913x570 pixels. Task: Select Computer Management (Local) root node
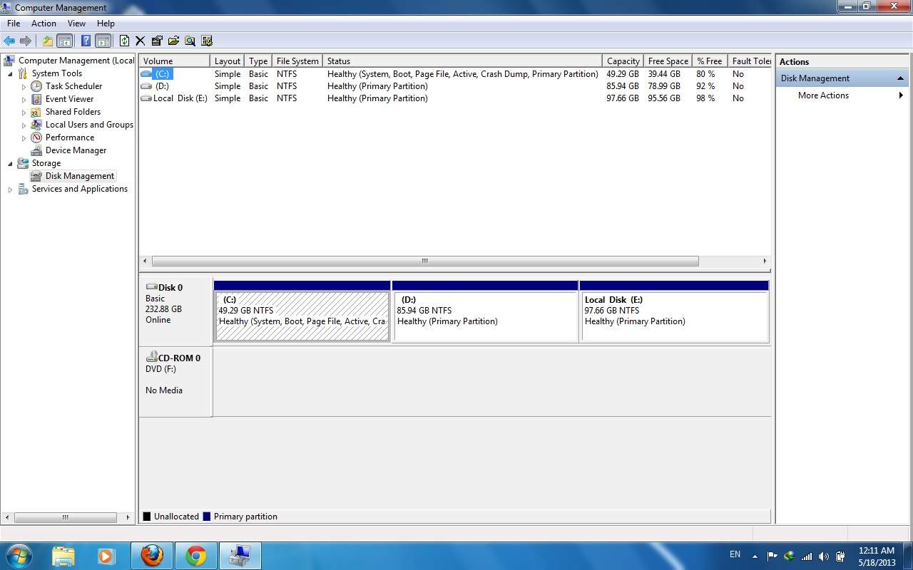[x=76, y=61]
